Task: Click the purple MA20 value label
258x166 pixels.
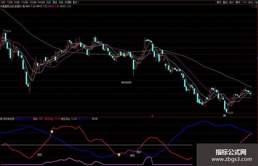Action: (54, 7)
